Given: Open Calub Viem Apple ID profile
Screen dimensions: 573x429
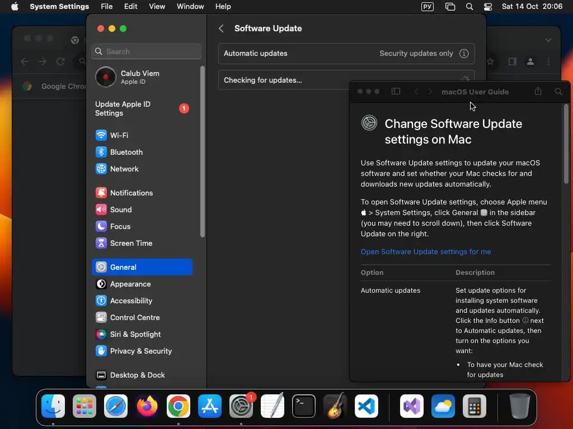Looking at the screenshot, I should click(142, 77).
